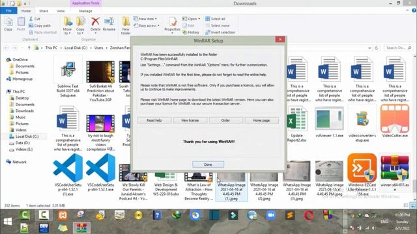Click the refresh icon beside address bar

tap(376, 48)
